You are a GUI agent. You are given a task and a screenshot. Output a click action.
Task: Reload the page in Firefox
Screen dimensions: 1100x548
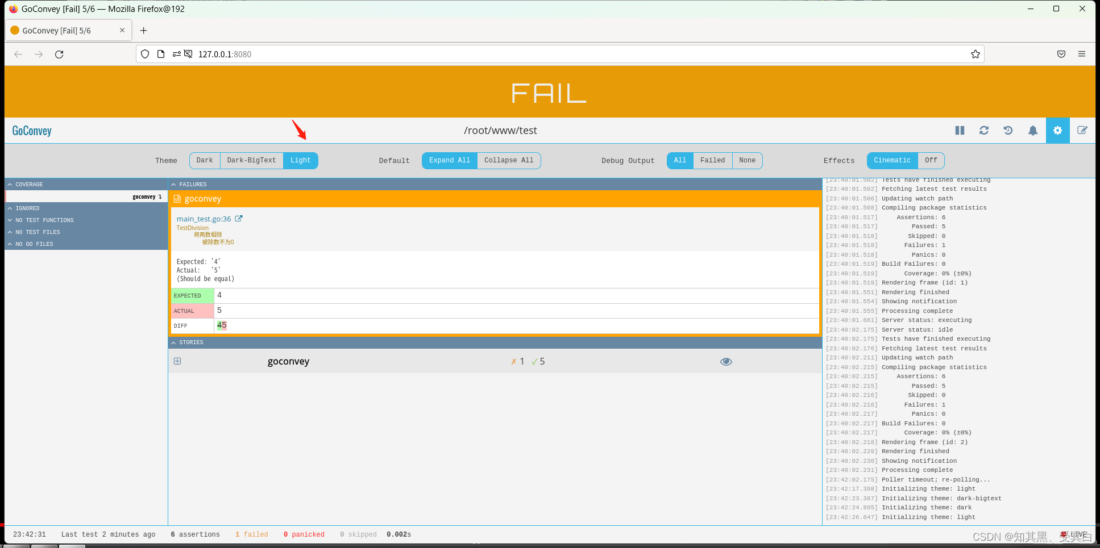[59, 55]
